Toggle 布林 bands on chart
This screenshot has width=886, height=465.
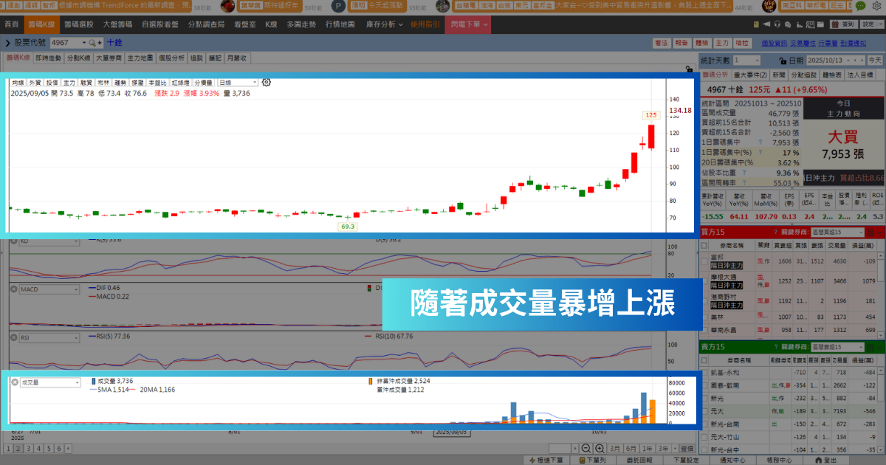coord(103,83)
